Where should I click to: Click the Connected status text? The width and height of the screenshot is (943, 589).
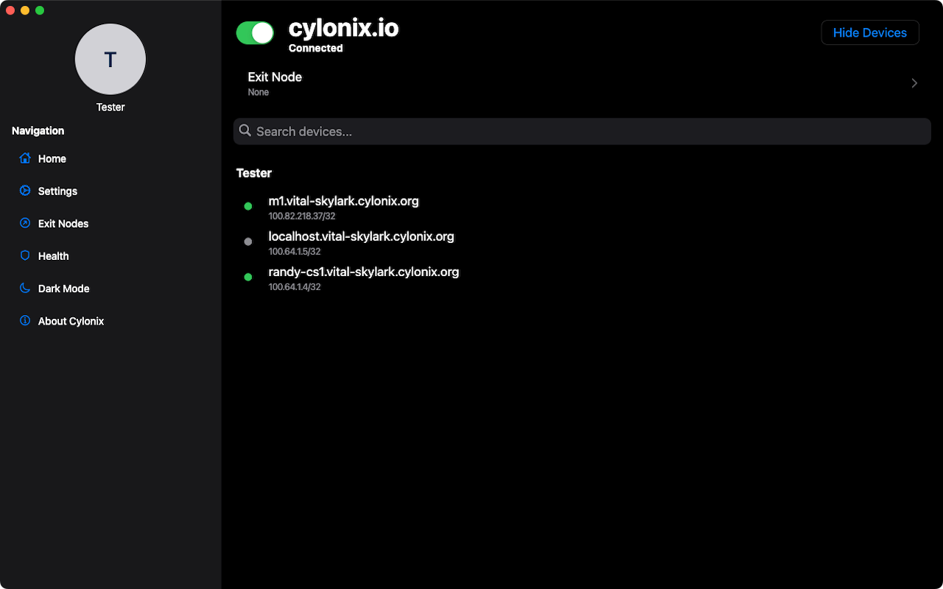[315, 48]
